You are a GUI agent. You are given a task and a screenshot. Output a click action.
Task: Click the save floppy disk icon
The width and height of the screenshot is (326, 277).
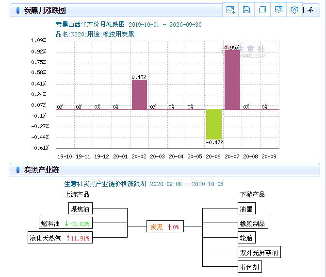point(246,10)
